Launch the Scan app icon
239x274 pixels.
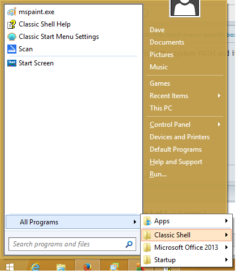click(x=12, y=49)
